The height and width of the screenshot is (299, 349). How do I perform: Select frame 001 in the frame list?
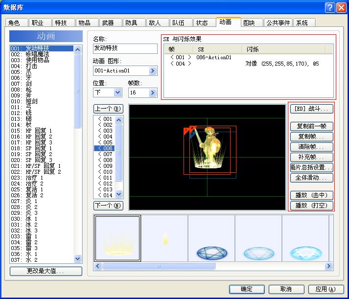pyautogui.click(x=105, y=119)
